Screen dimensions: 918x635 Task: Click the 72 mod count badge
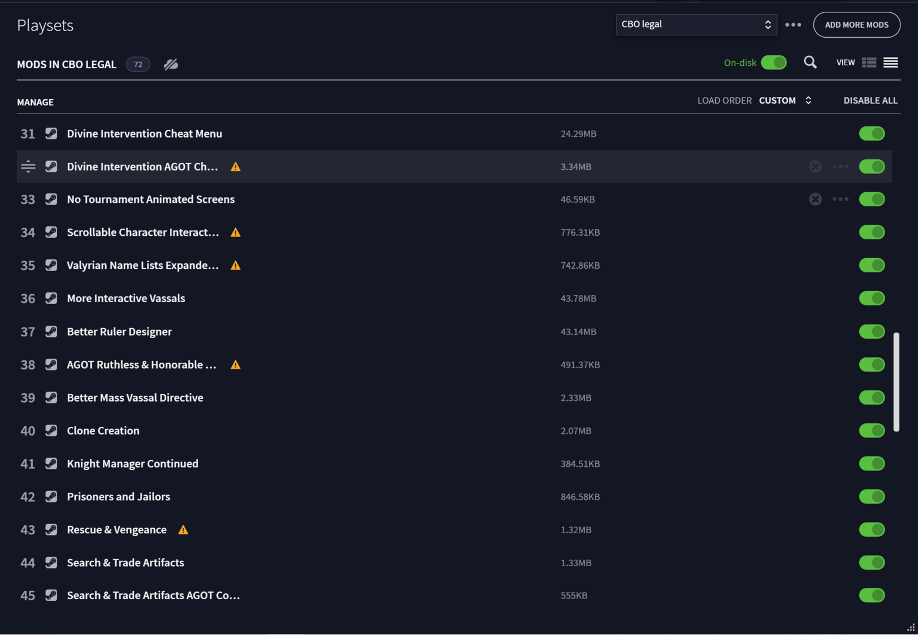[138, 64]
